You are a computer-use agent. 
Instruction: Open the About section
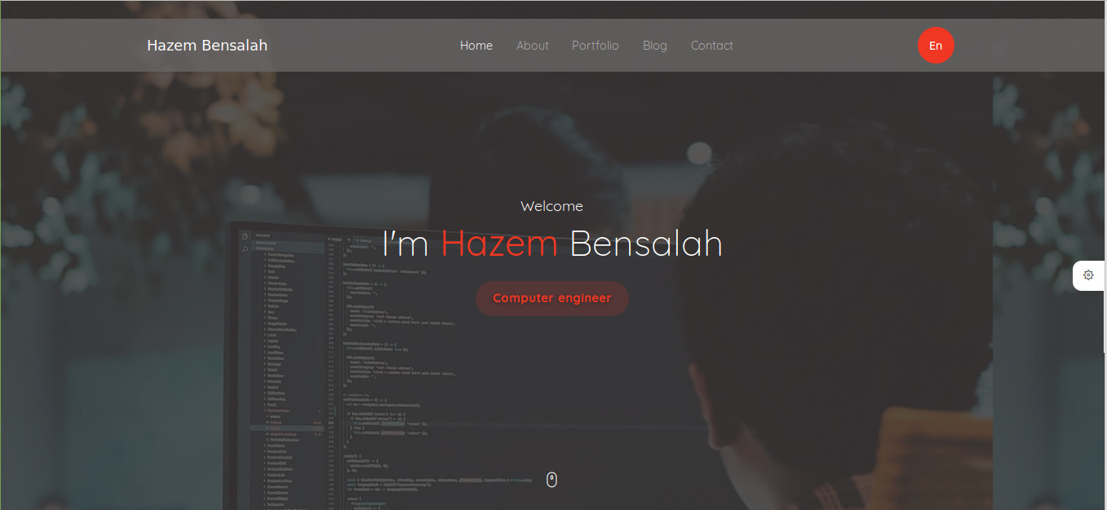(x=533, y=46)
